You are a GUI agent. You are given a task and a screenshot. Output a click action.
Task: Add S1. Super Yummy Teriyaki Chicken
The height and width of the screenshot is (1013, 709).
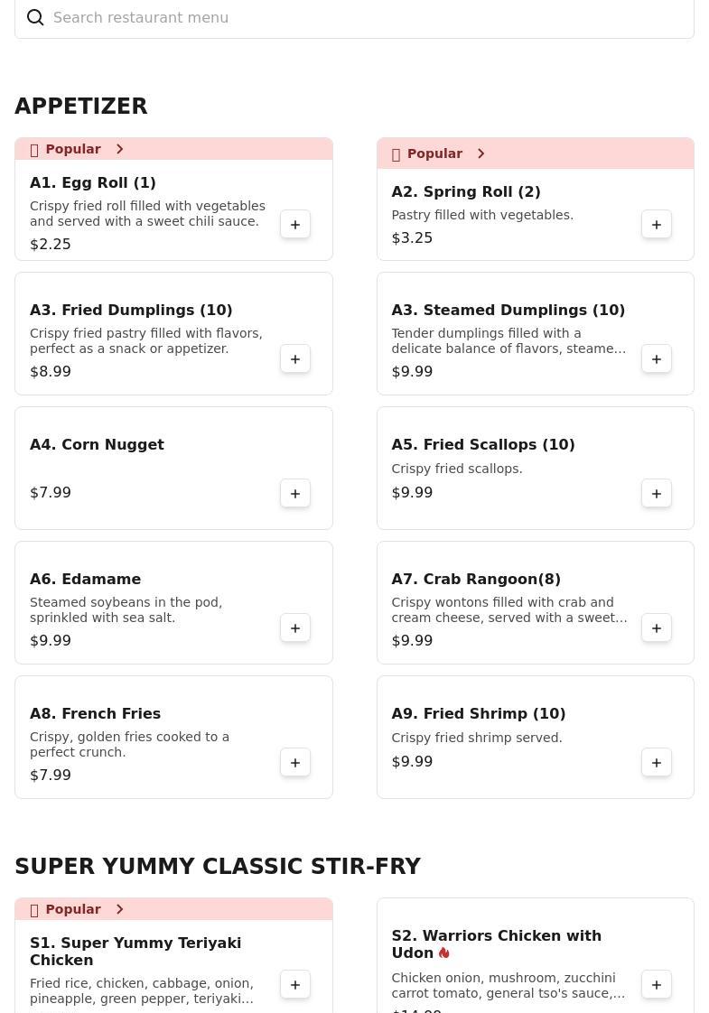(295, 985)
